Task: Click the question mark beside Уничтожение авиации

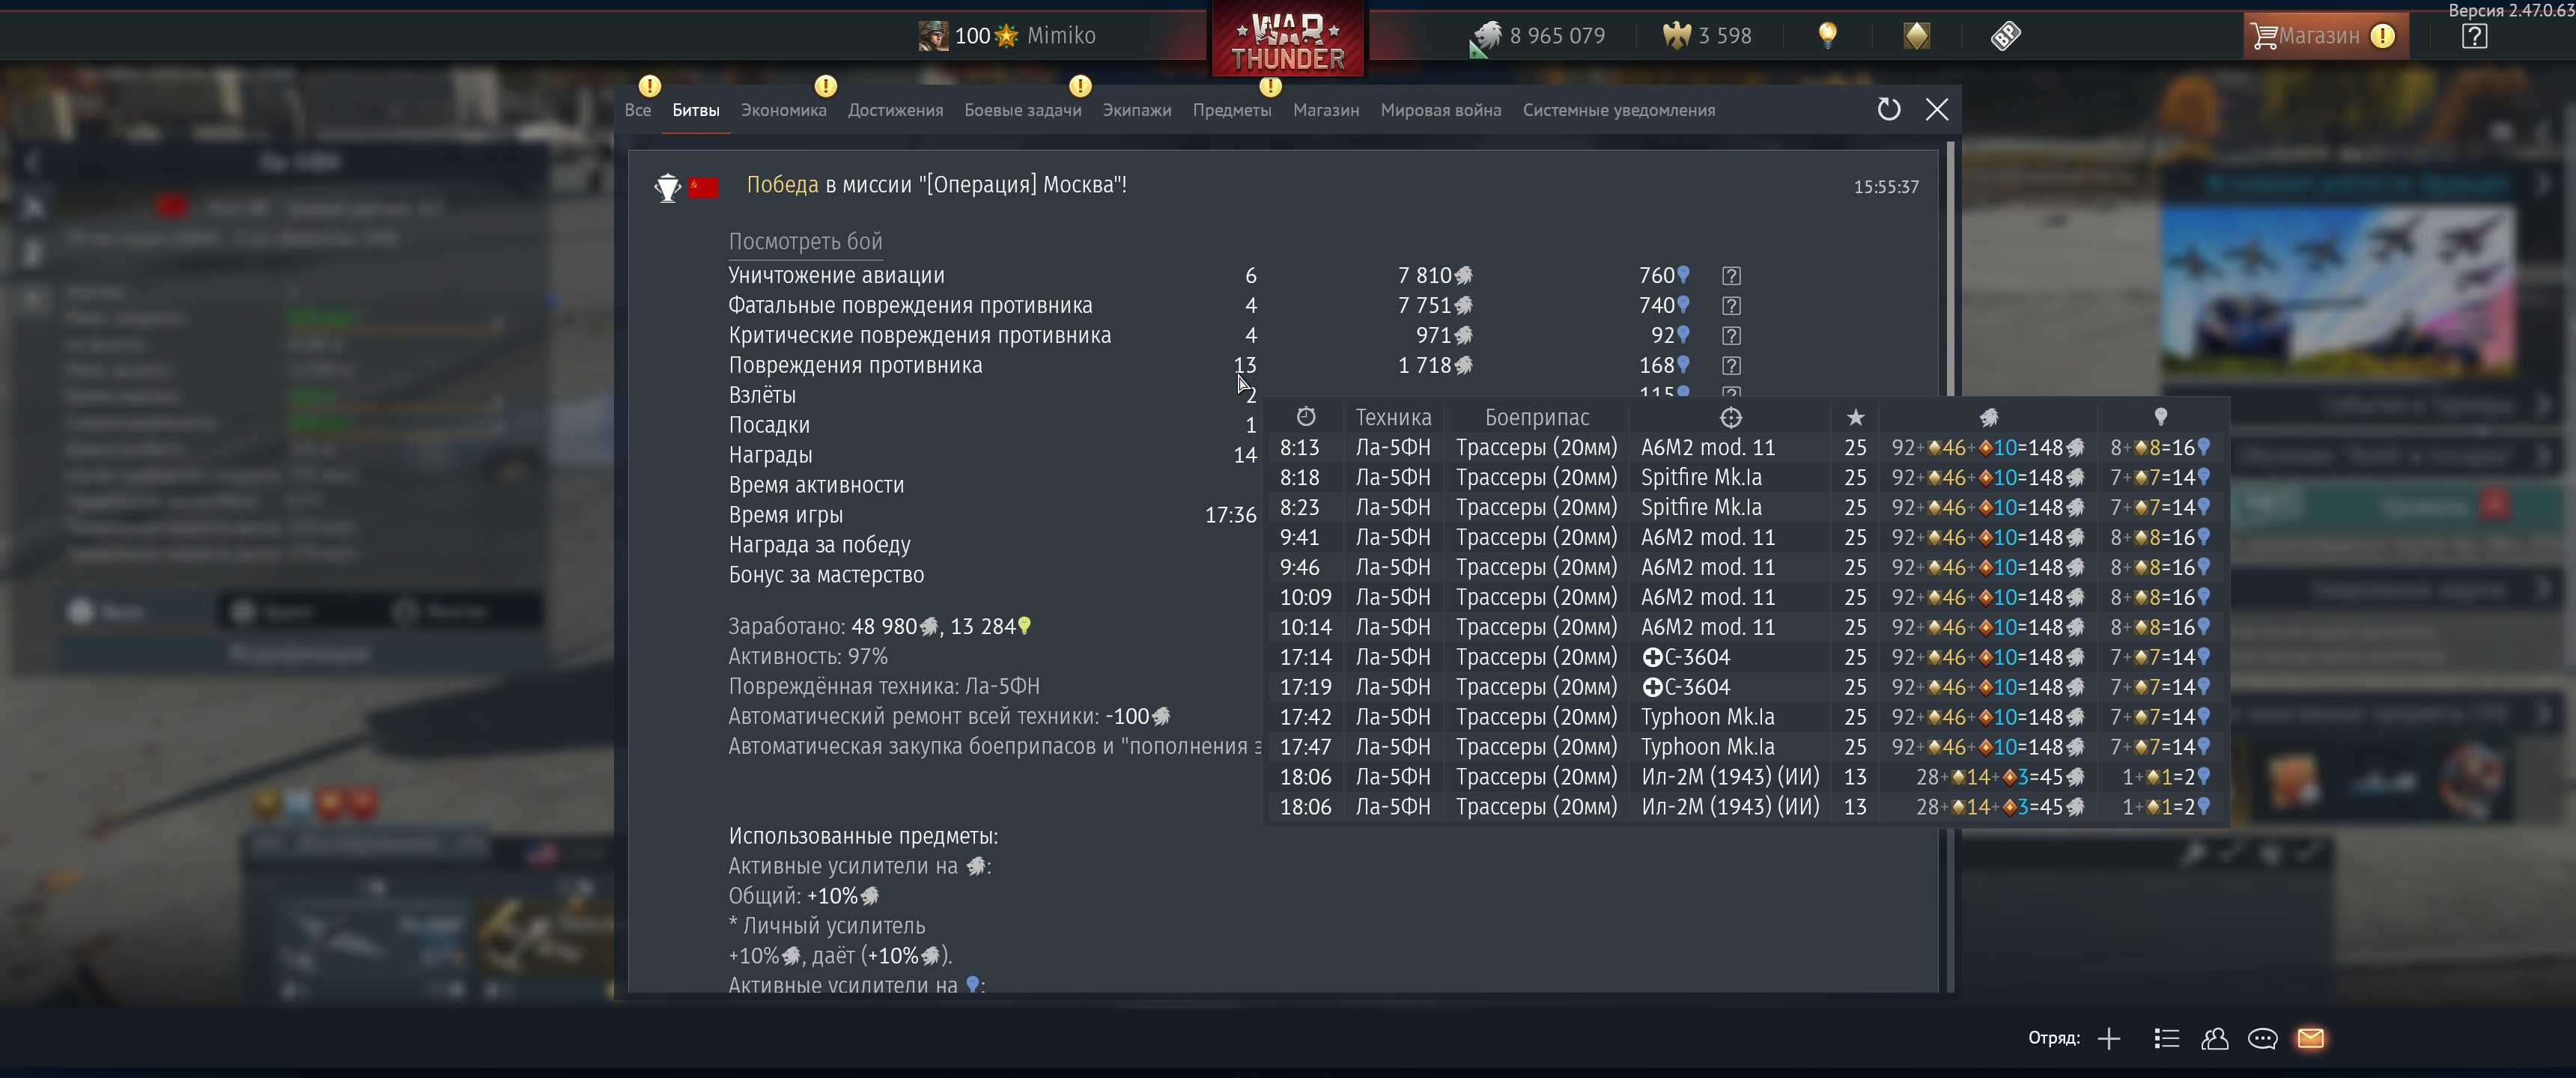Action: pyautogui.click(x=1731, y=276)
